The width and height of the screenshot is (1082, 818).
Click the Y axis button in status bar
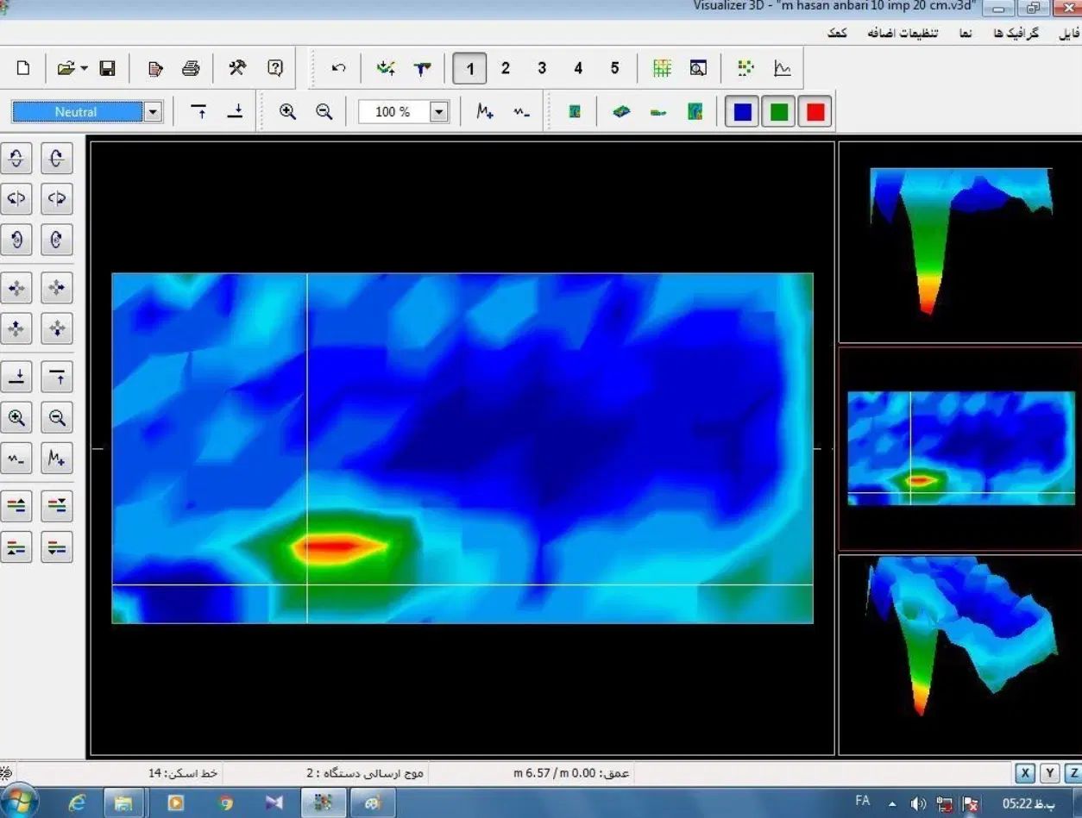1050,773
